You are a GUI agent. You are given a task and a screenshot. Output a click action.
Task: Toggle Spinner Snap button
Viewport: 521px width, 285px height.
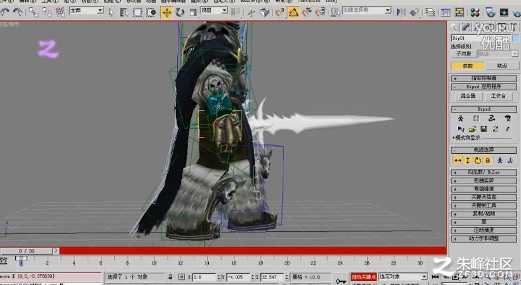pyautogui.click(x=320, y=13)
